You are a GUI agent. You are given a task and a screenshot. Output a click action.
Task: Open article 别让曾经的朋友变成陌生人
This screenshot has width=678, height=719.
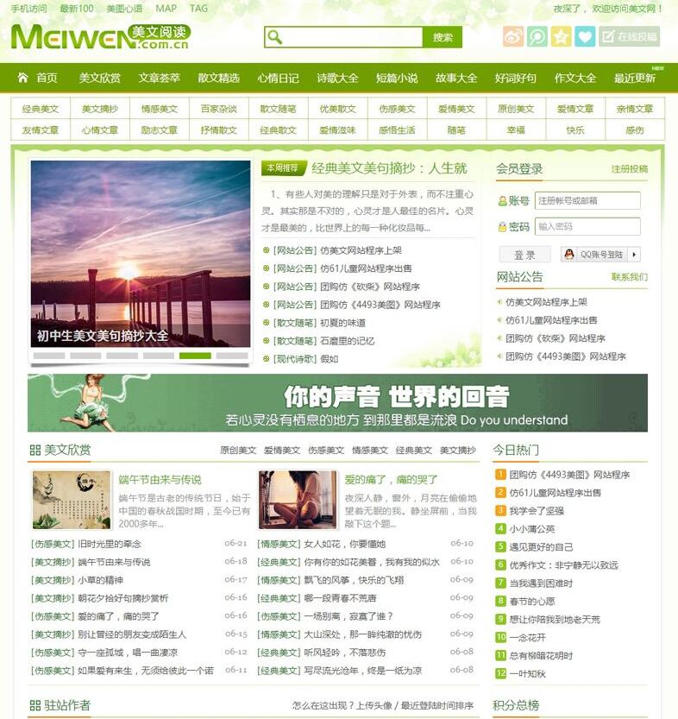pyautogui.click(x=132, y=634)
